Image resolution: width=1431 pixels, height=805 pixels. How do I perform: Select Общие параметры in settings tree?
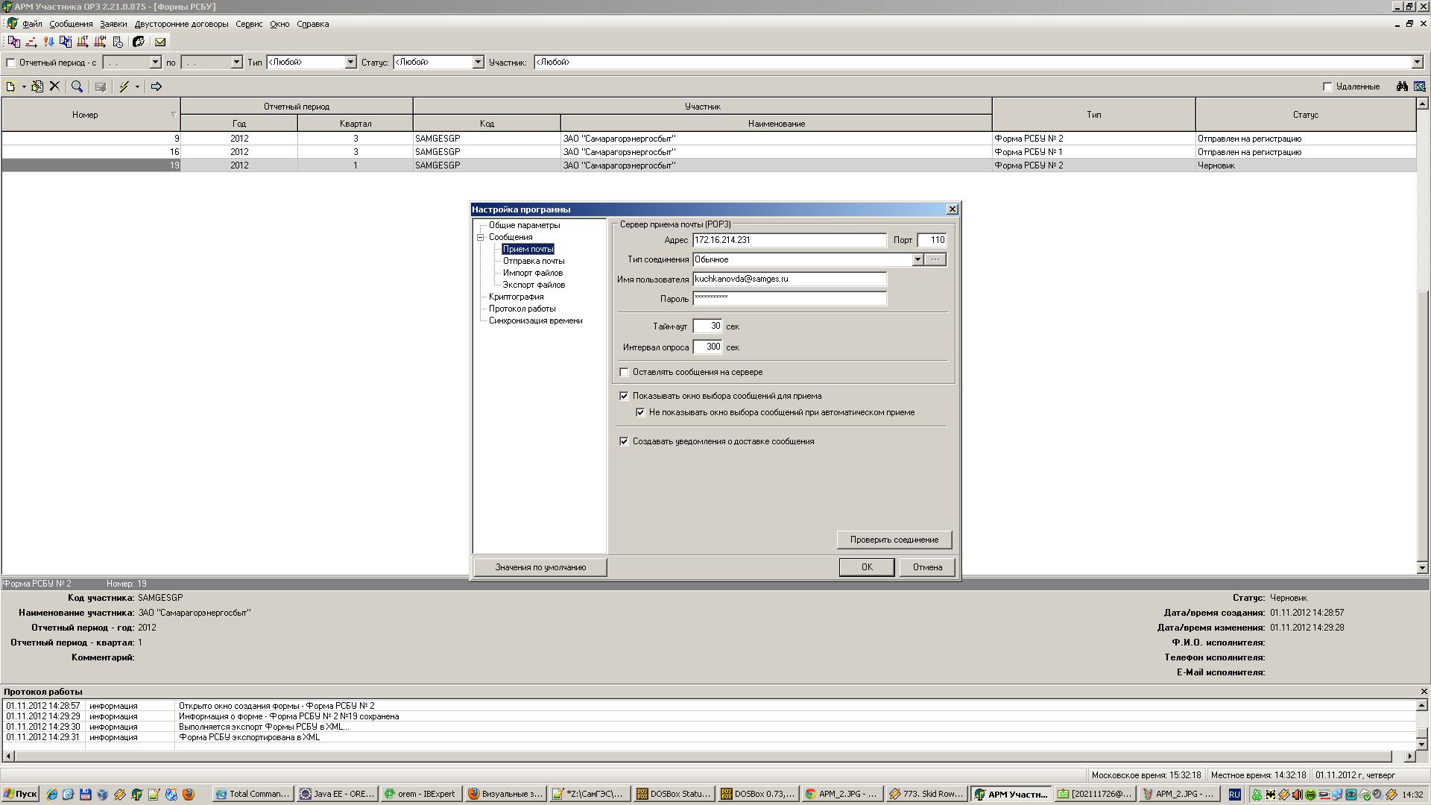point(525,225)
